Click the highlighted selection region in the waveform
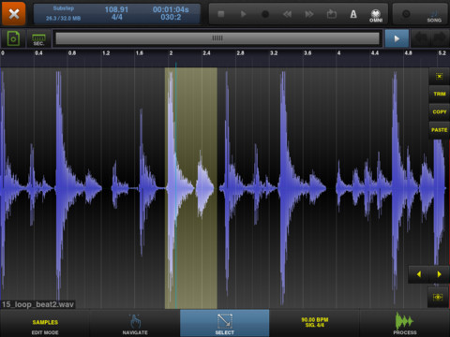450x337 pixels. coord(191,188)
